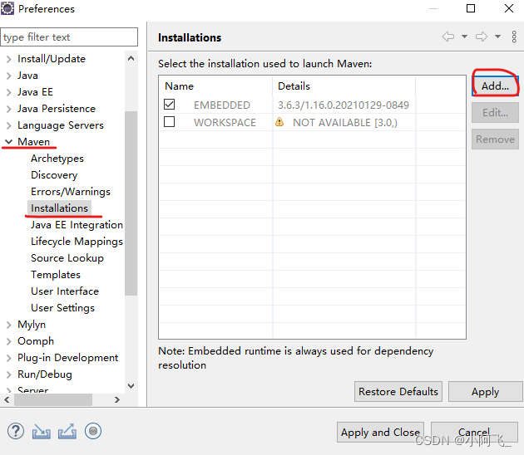
Task: Select Discovery under Maven
Action: tap(54, 175)
